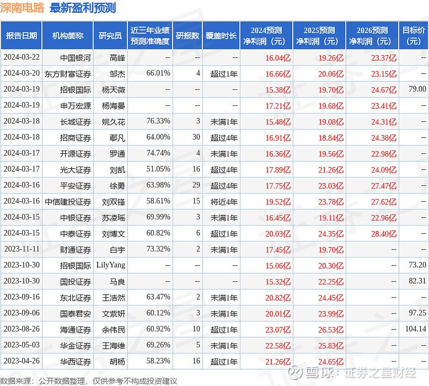
Task: Click the 17.21亿 profit value
Action: (278, 106)
